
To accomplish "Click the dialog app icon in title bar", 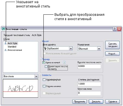I will (x=3, y=29).
